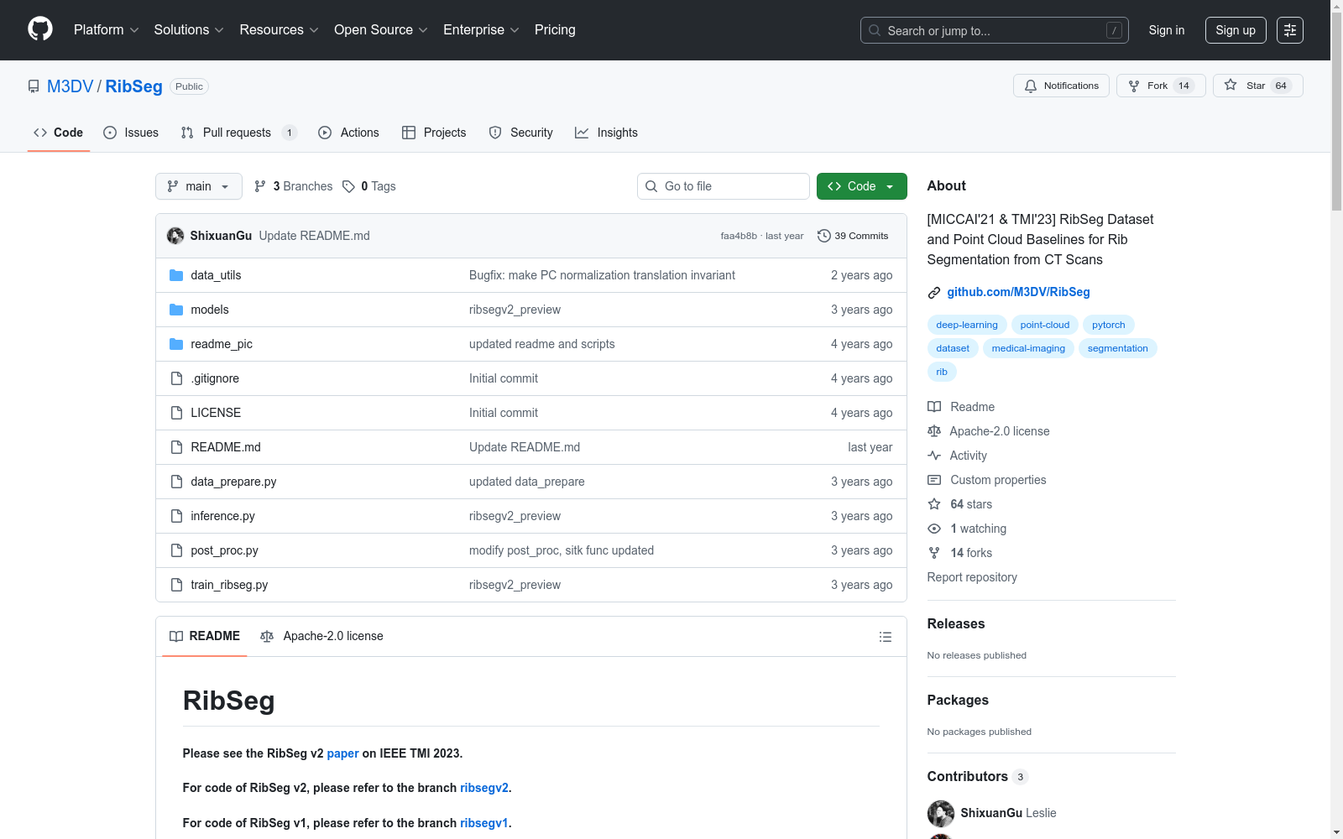
Task: Click the Activity link in About
Action: (x=968, y=456)
